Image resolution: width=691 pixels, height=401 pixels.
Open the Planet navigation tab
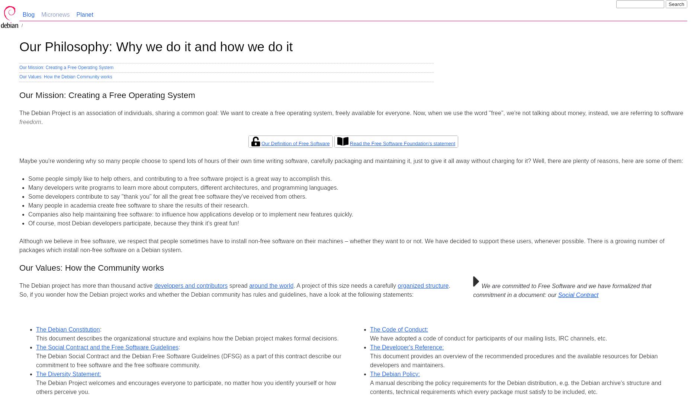tap(85, 15)
